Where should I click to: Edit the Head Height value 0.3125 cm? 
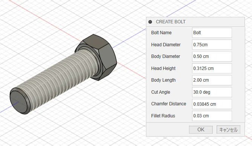pyautogui.click(x=212, y=68)
